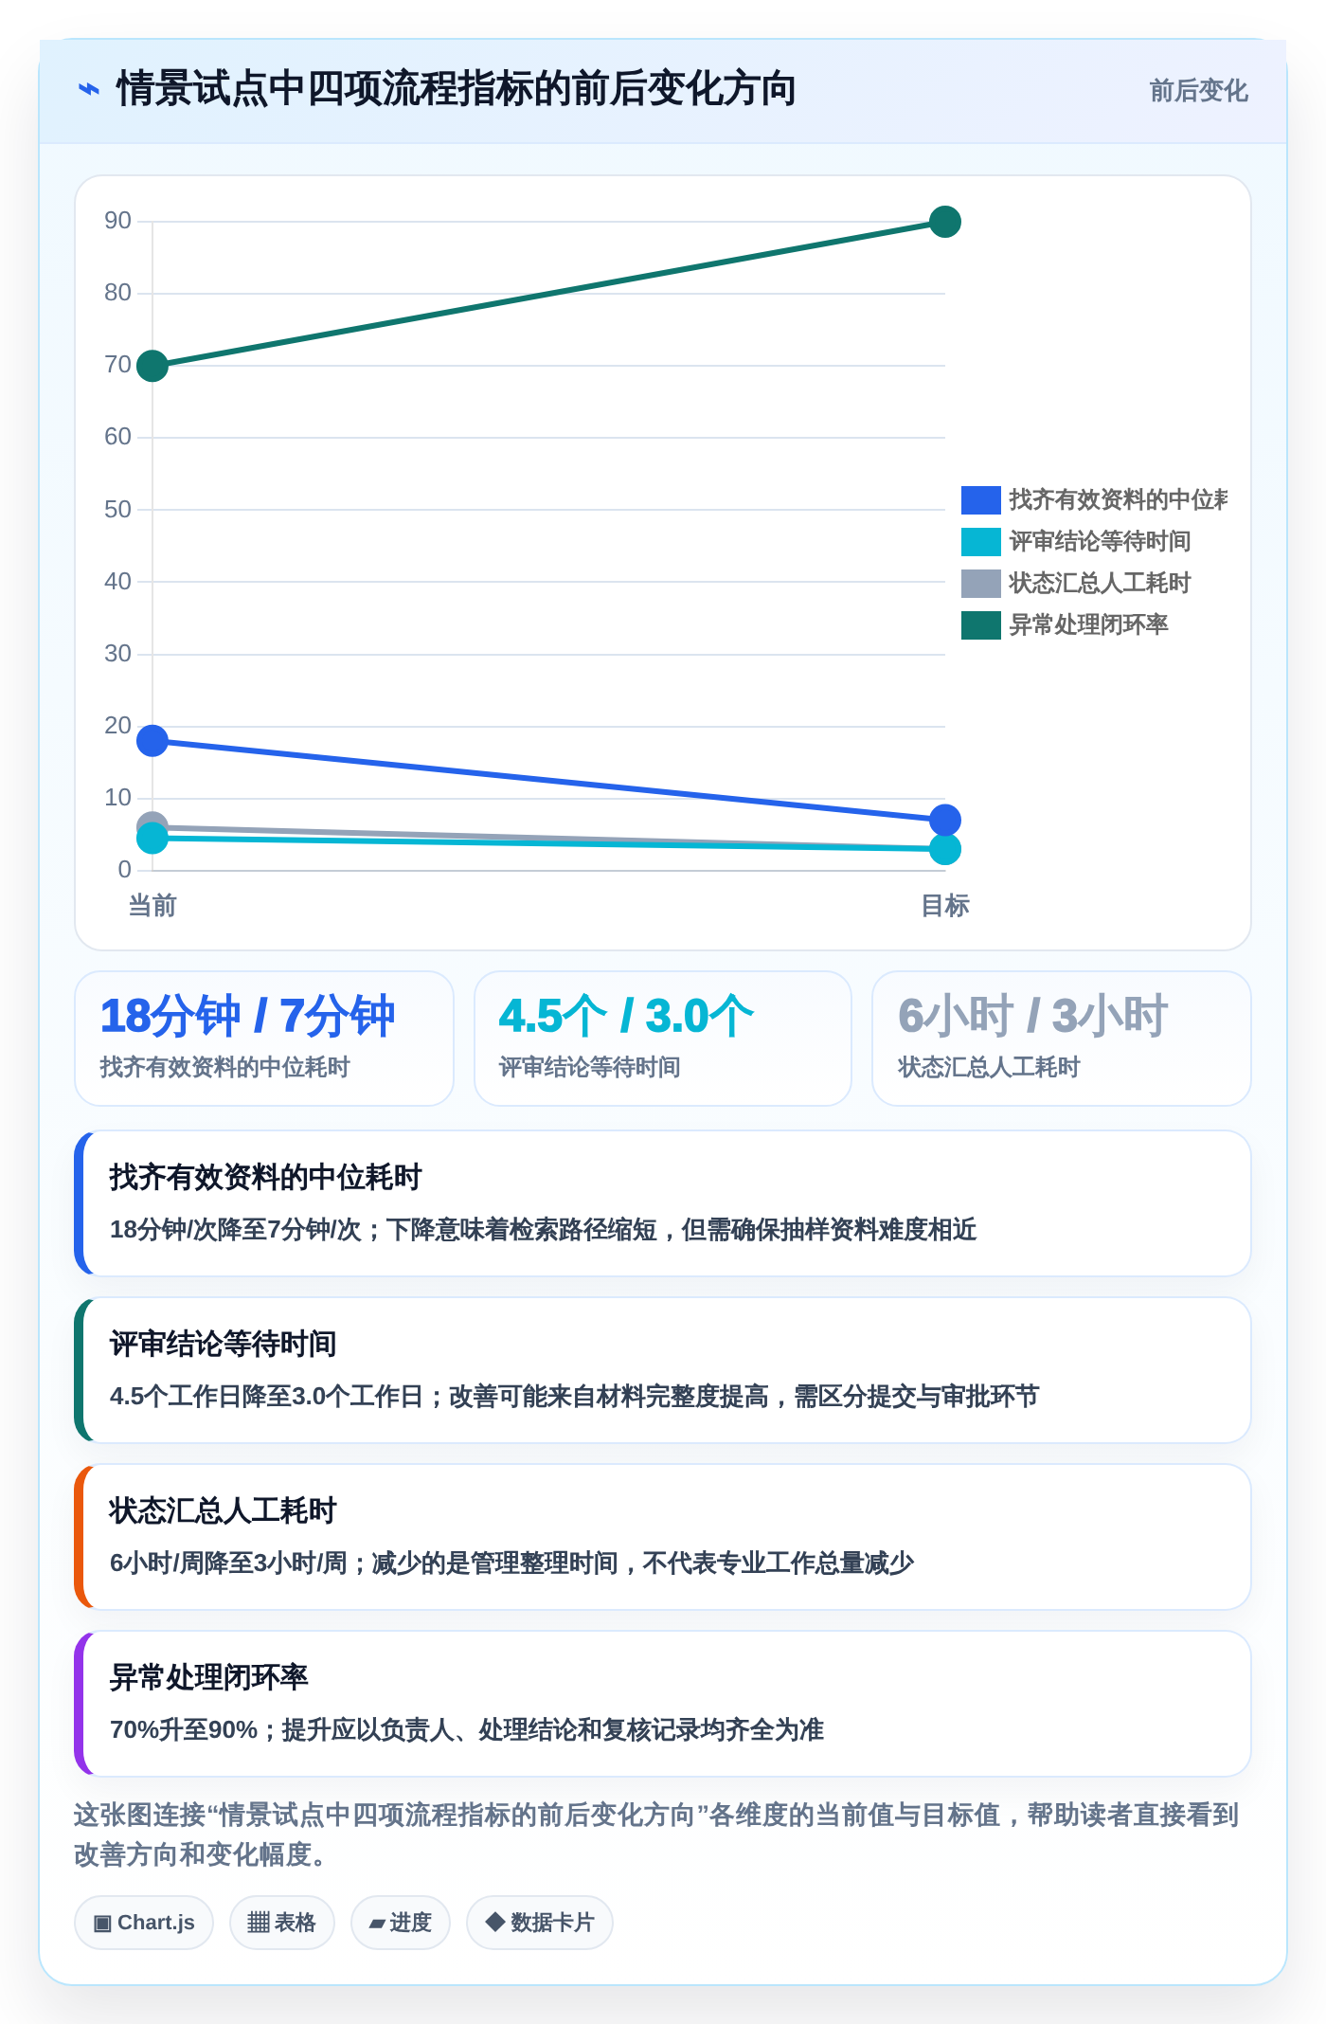Image resolution: width=1326 pixels, height=2024 pixels.
Task: Select the 状态汇总人工耗时 detail card
Action: [x=663, y=1537]
